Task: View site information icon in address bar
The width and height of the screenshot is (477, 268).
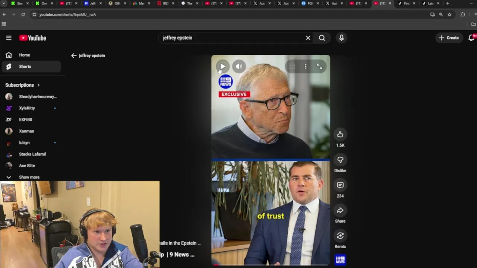Action: coord(34,15)
